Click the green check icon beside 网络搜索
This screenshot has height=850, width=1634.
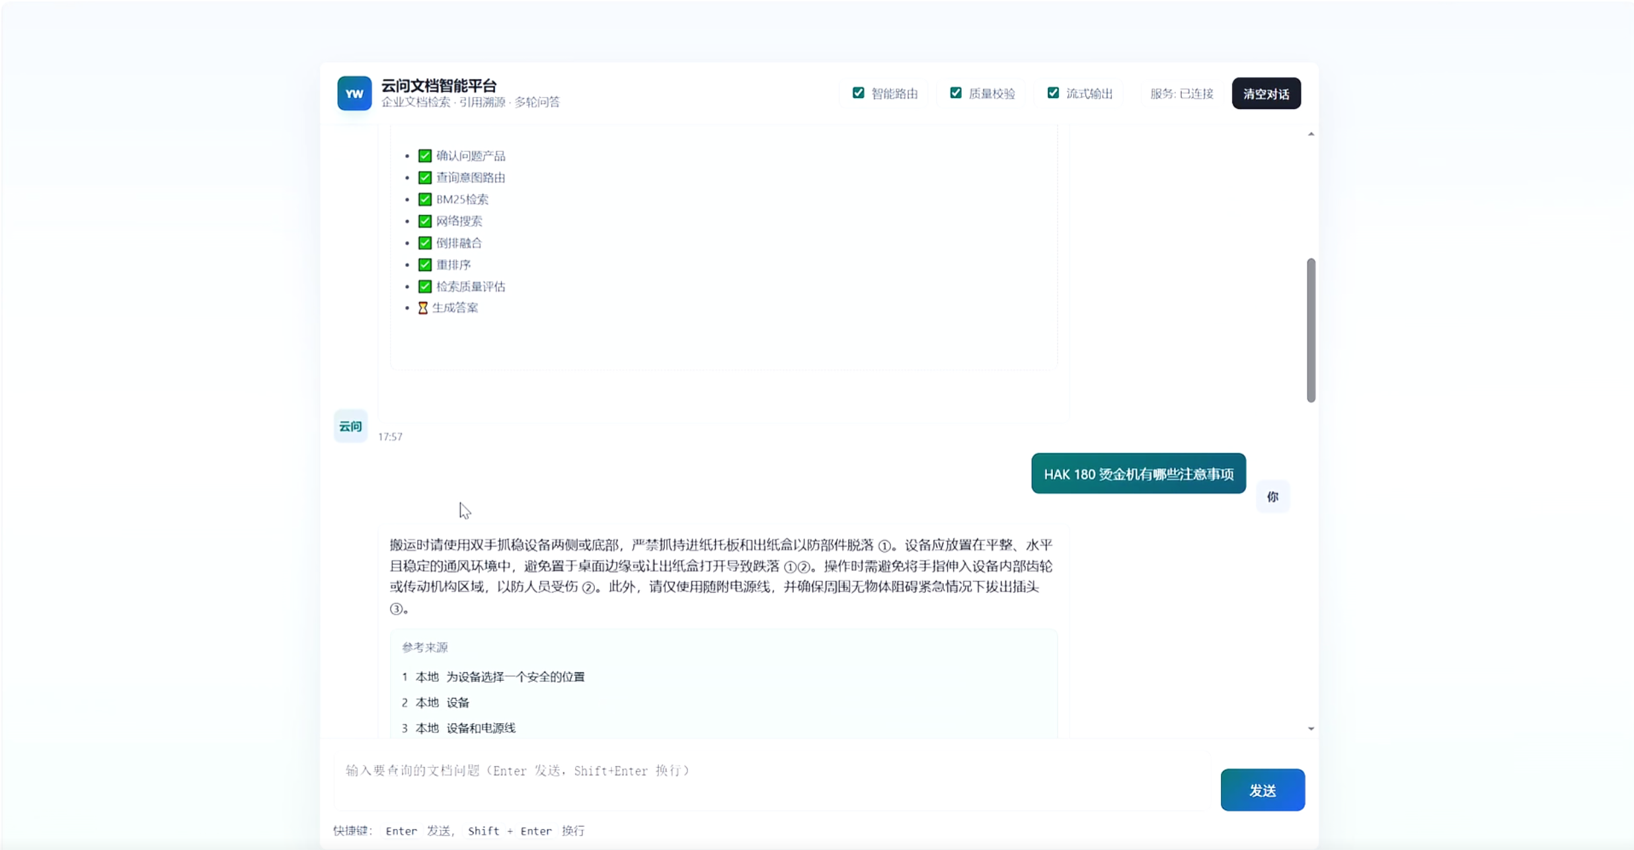pos(425,221)
